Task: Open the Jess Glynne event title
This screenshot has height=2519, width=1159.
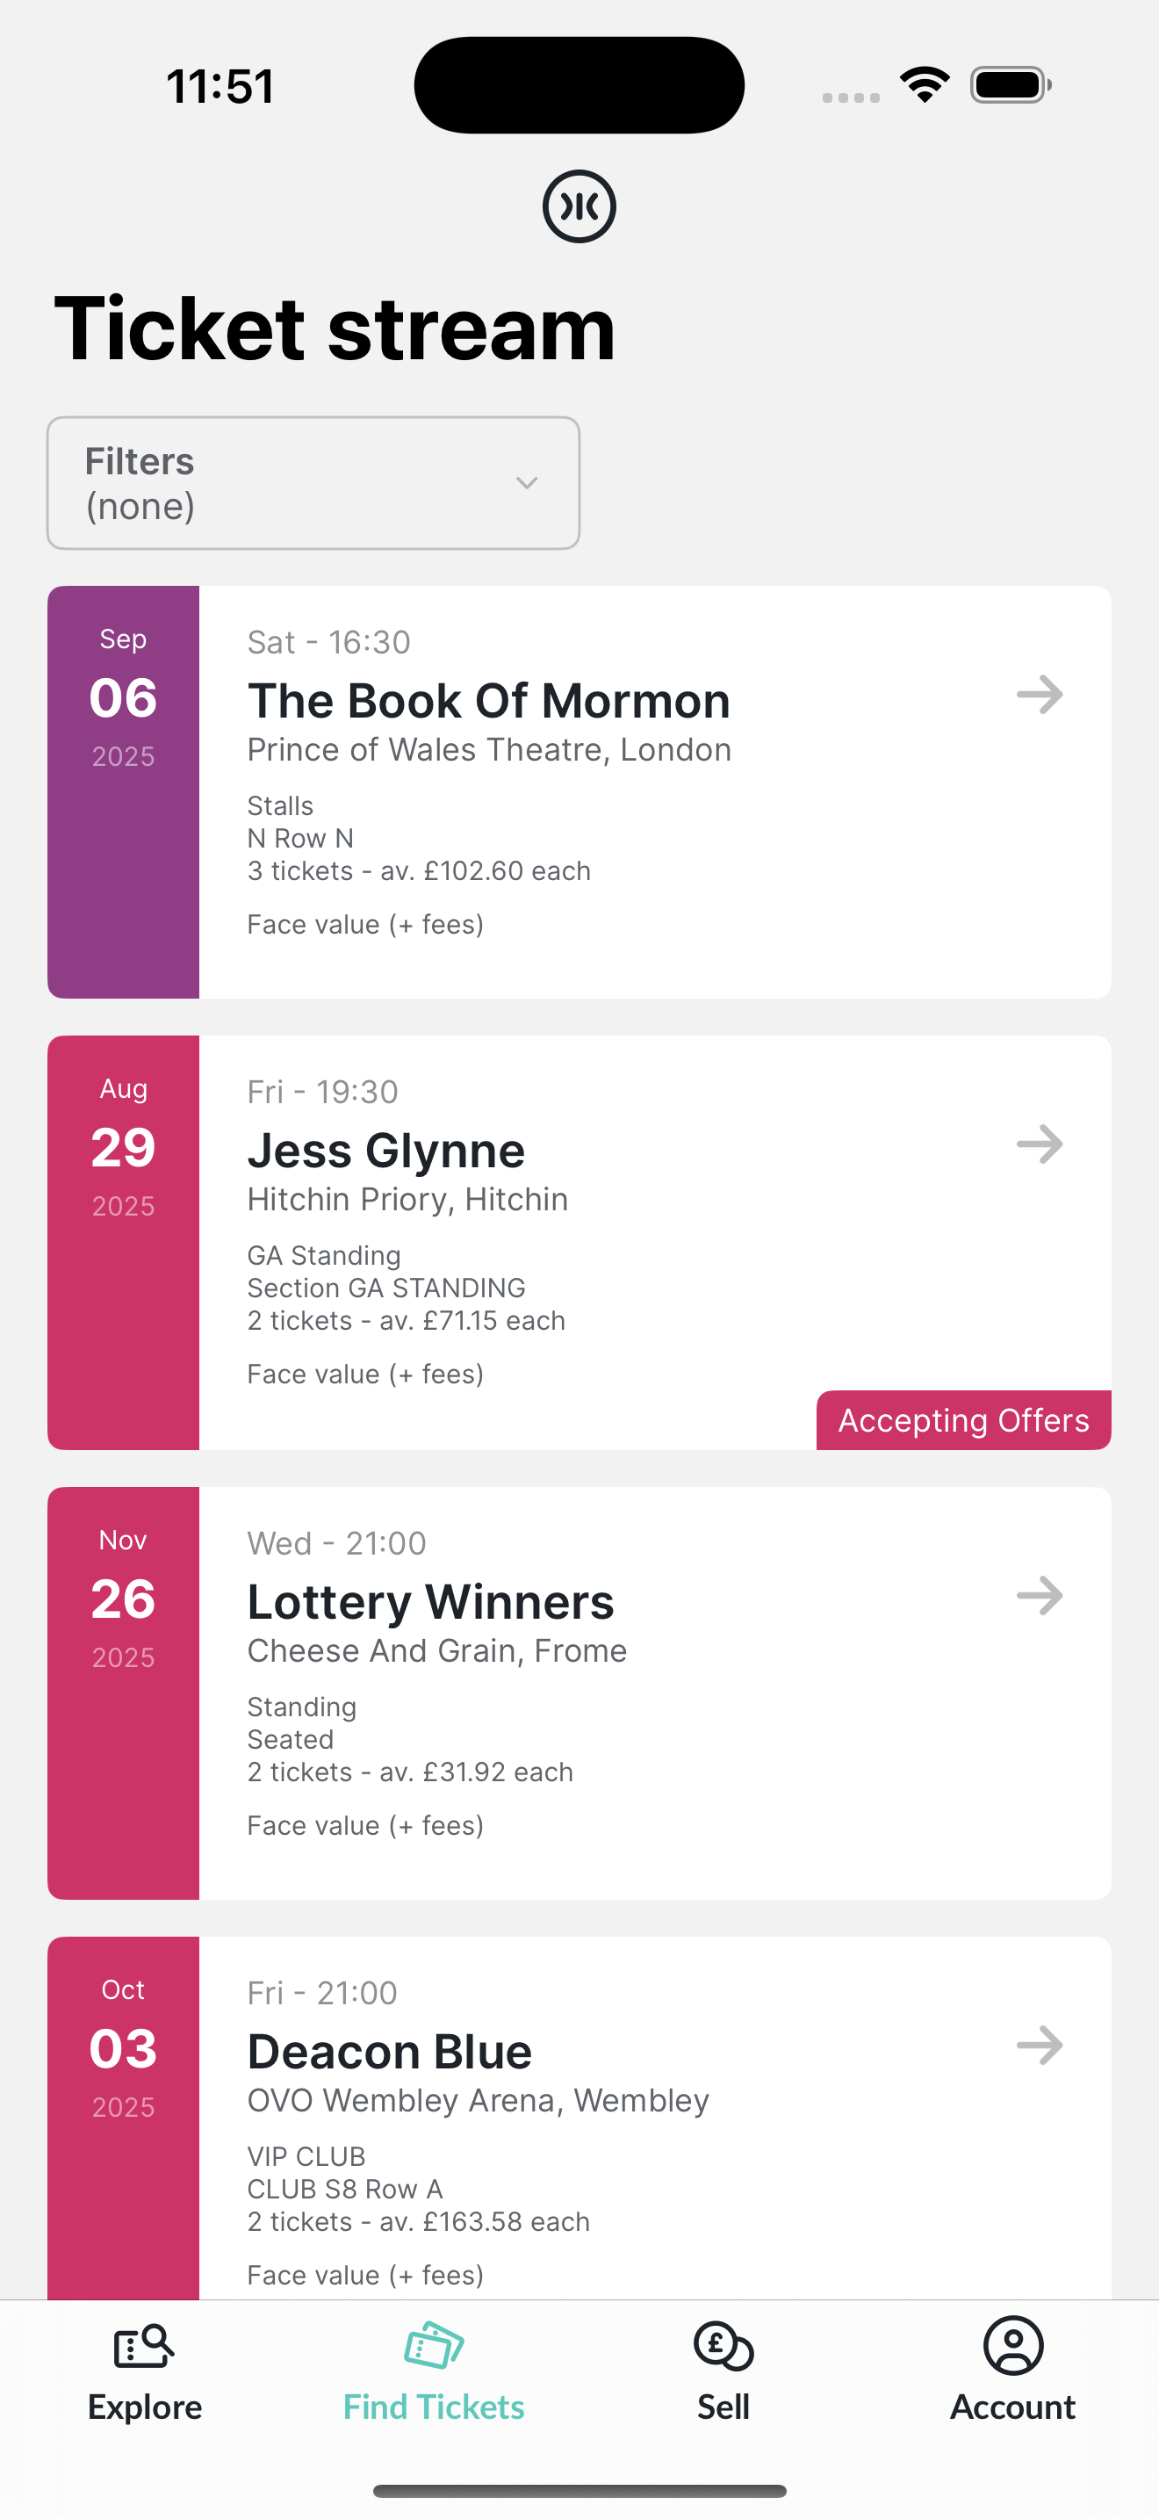Action: click(386, 1151)
